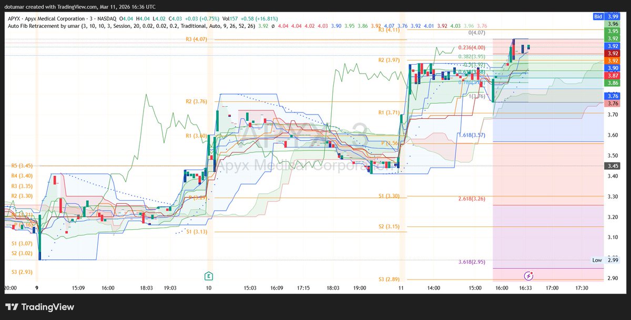Click the TradingView logo
This screenshot has height=320, width=631.
(40, 307)
